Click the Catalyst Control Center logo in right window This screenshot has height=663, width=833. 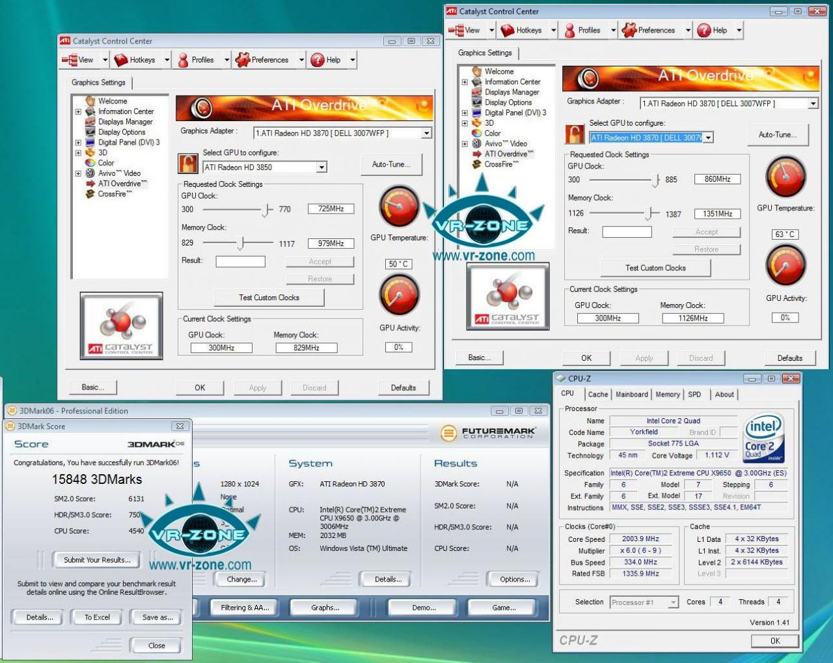[508, 296]
